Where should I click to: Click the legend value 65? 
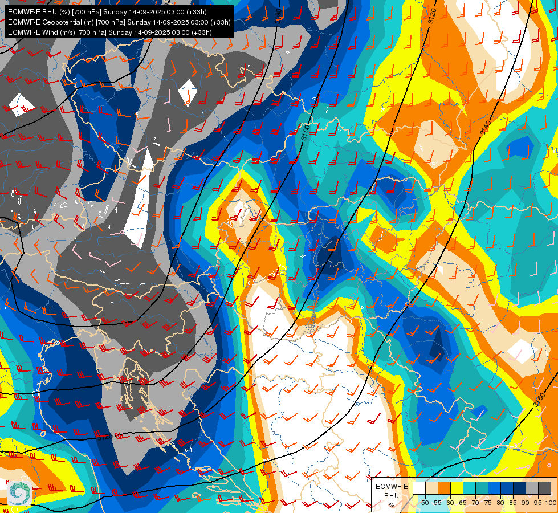coord(463,503)
